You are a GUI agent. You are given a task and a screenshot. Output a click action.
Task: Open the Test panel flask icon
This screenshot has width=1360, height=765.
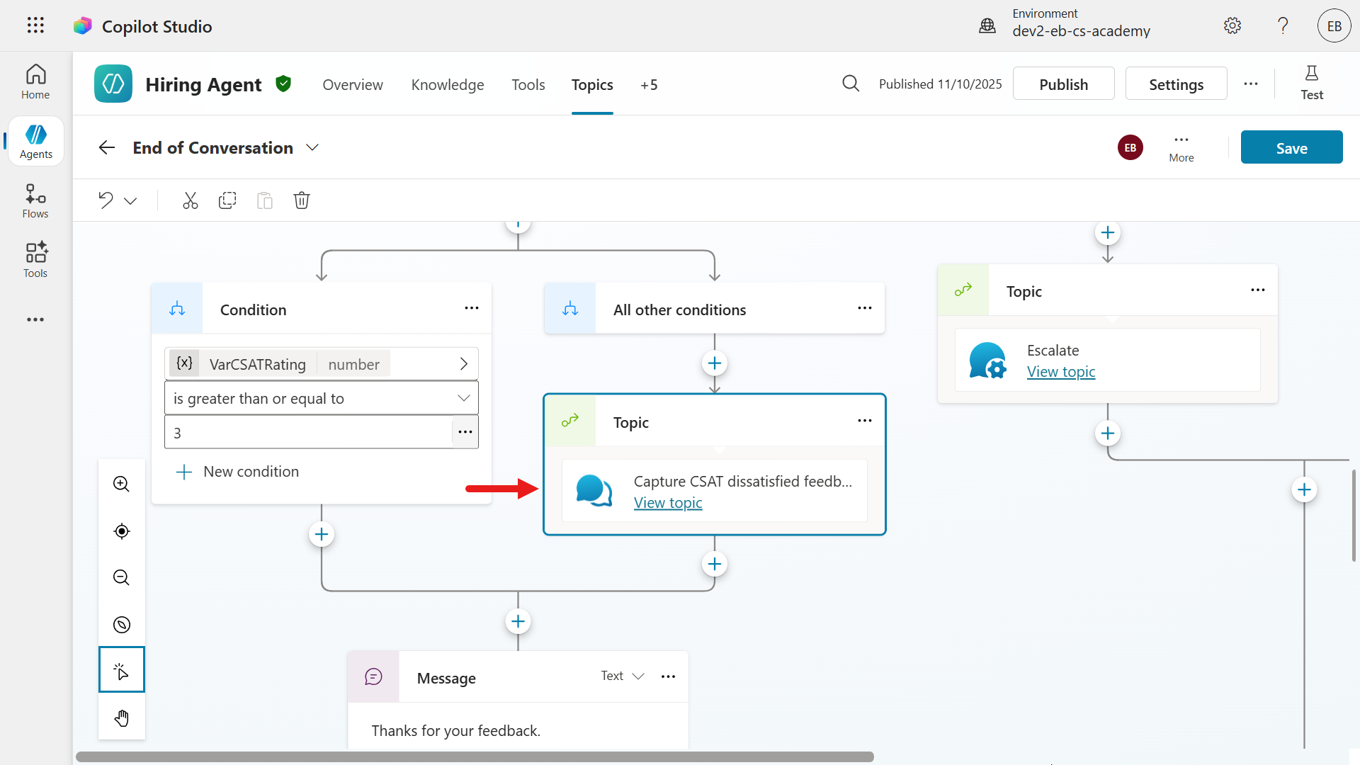pyautogui.click(x=1311, y=83)
